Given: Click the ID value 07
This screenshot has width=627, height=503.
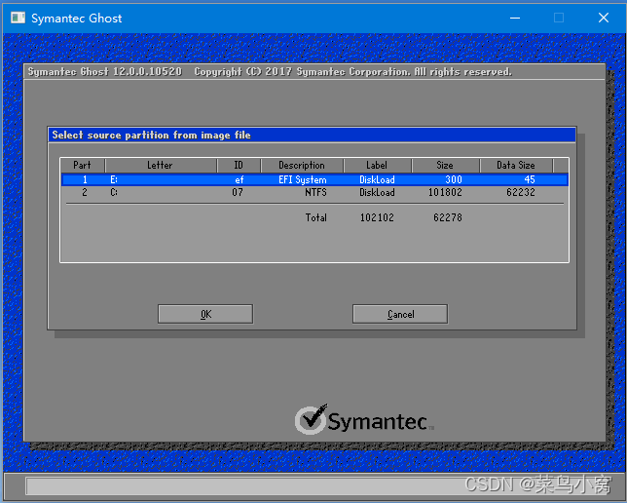Looking at the screenshot, I should coord(238,193).
